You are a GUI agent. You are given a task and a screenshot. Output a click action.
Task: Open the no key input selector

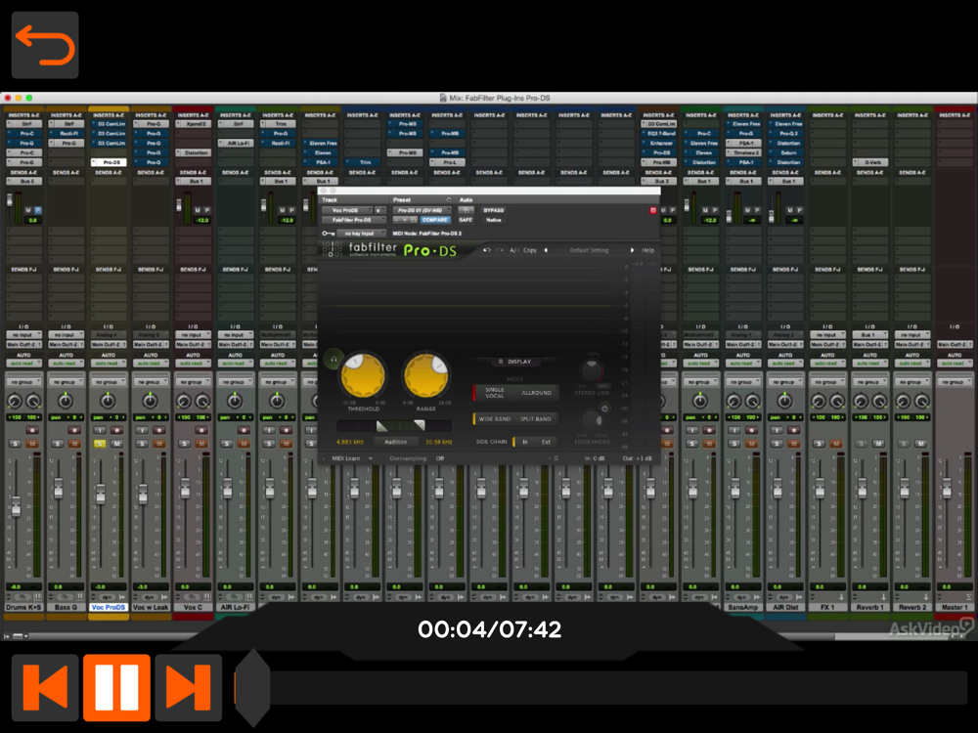pos(361,234)
